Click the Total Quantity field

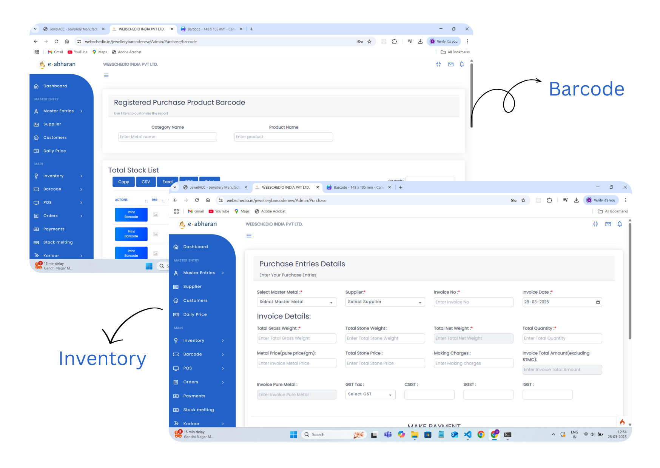pyautogui.click(x=562, y=339)
